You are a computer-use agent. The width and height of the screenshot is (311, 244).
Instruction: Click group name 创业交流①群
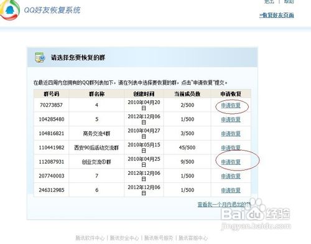click(96, 162)
